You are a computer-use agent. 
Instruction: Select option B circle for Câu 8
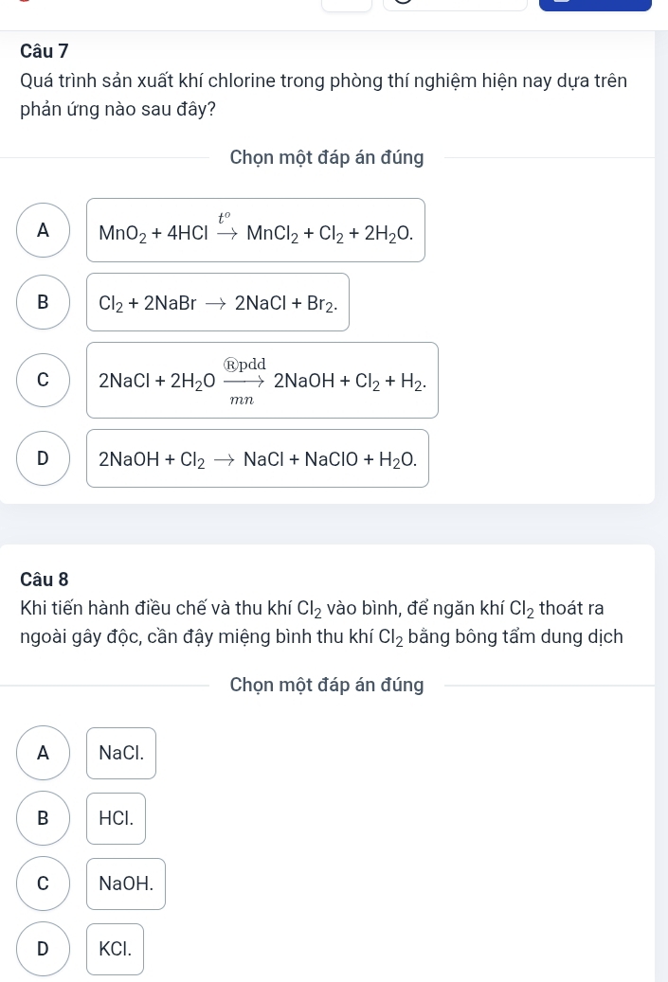tap(43, 818)
